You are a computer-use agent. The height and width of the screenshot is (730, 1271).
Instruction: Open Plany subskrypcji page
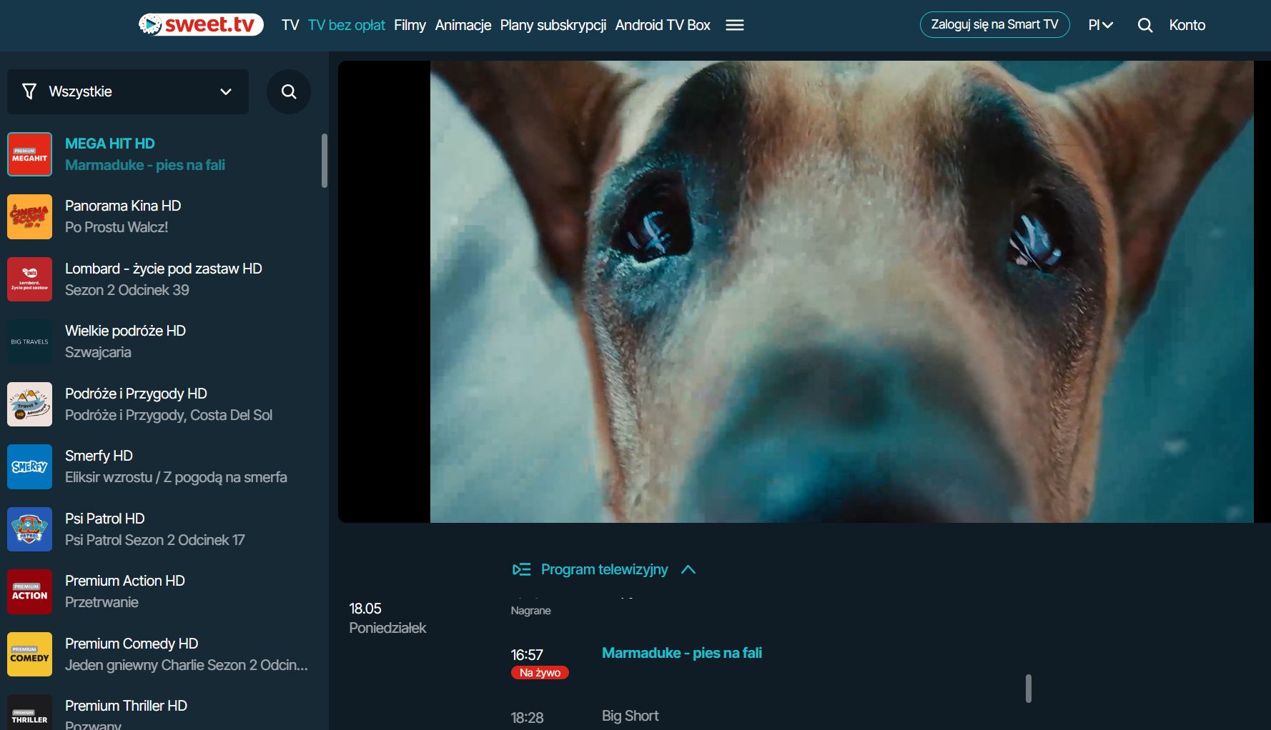(x=553, y=25)
